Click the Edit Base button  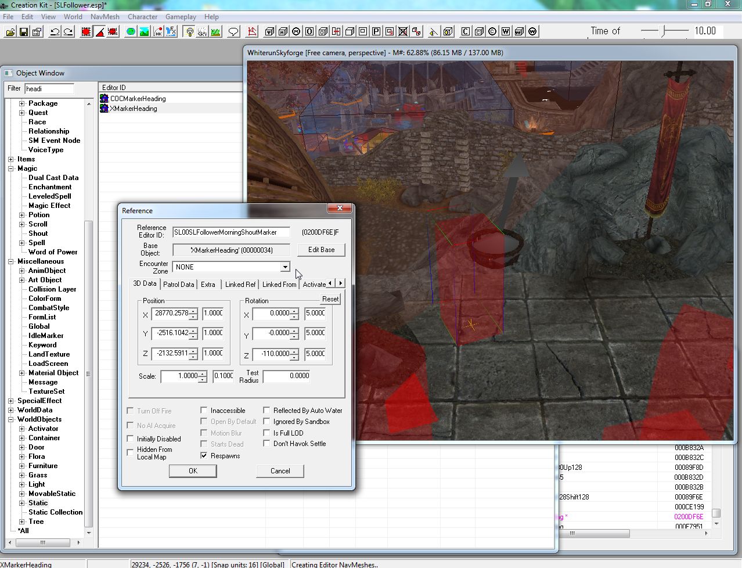[321, 250]
